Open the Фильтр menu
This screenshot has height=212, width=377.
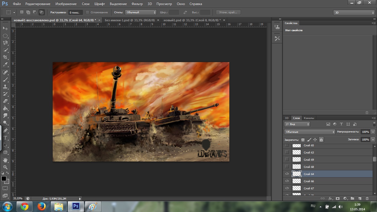tap(137, 4)
